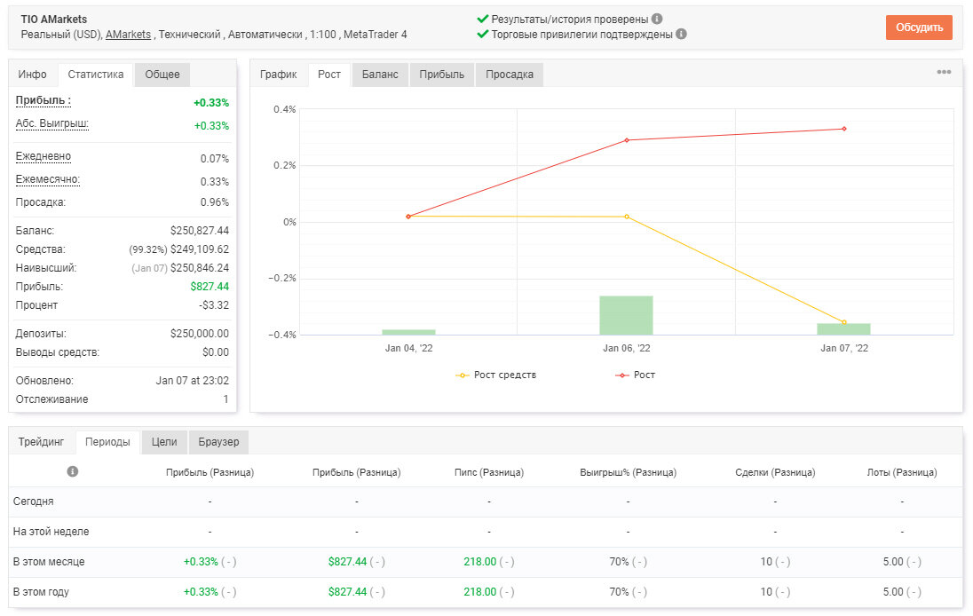Click the info icon in periods table header
This screenshot has height=616, width=973.
(73, 471)
